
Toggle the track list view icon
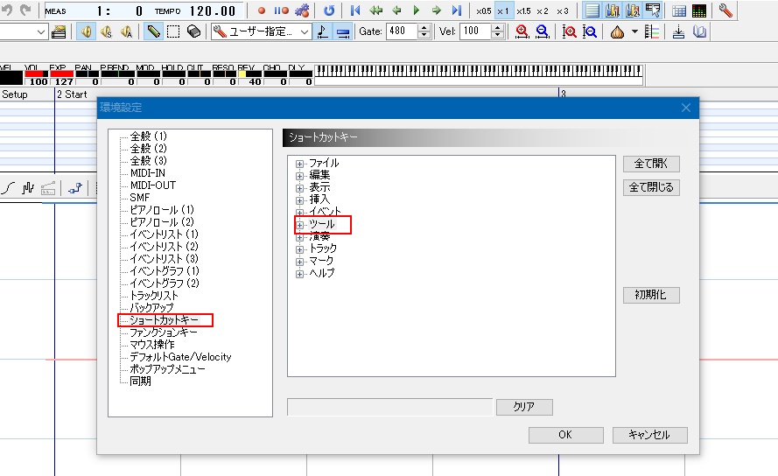(x=592, y=10)
